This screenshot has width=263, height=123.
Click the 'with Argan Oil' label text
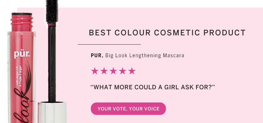(x=17, y=76)
